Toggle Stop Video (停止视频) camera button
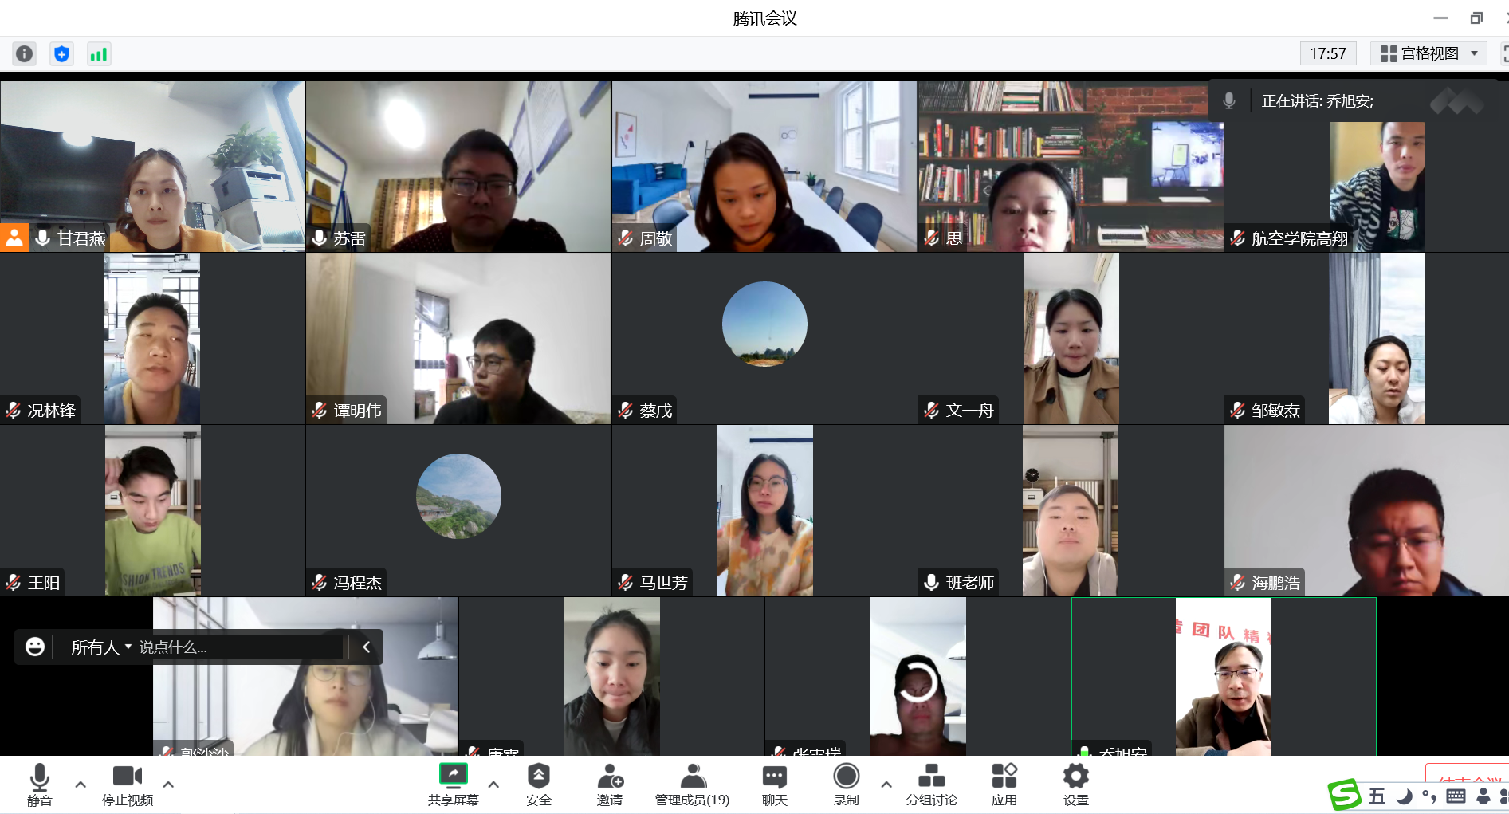This screenshot has width=1509, height=814. point(127,784)
